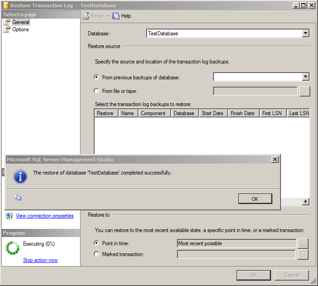The height and width of the screenshot is (286, 318).
Task: Click the Options page icon
Action: tap(7, 29)
